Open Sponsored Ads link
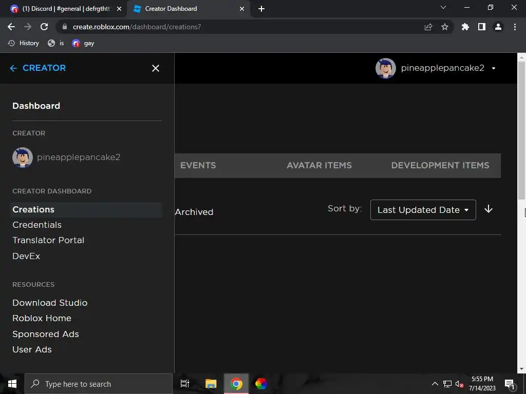This screenshot has height=394, width=526. (46, 334)
